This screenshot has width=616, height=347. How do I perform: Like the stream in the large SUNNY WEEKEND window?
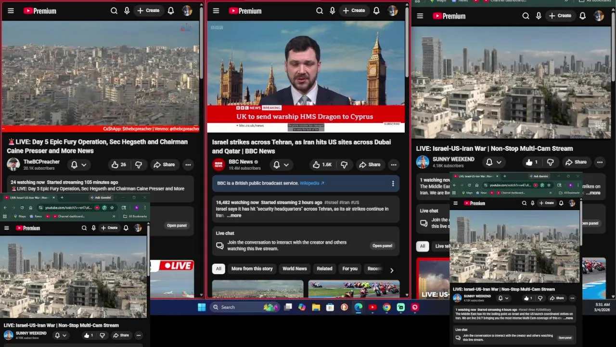pyautogui.click(x=532, y=162)
